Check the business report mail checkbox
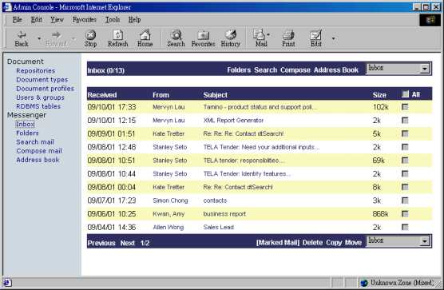This screenshot has width=444, height=290. pos(405,214)
